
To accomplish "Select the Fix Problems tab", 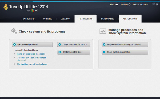I will tap(86, 19).
